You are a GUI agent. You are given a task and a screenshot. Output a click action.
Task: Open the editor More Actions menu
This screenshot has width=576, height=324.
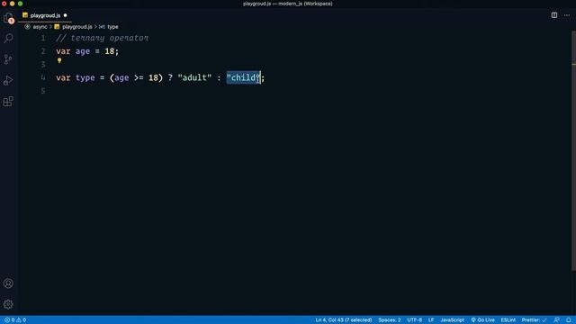[x=567, y=15]
